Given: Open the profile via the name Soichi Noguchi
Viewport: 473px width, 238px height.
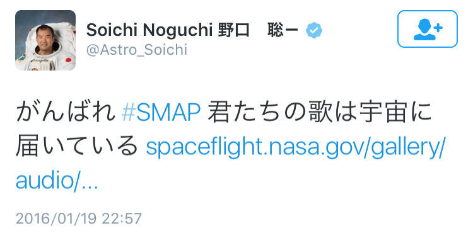Looking at the screenshot, I should pyautogui.click(x=149, y=30).
